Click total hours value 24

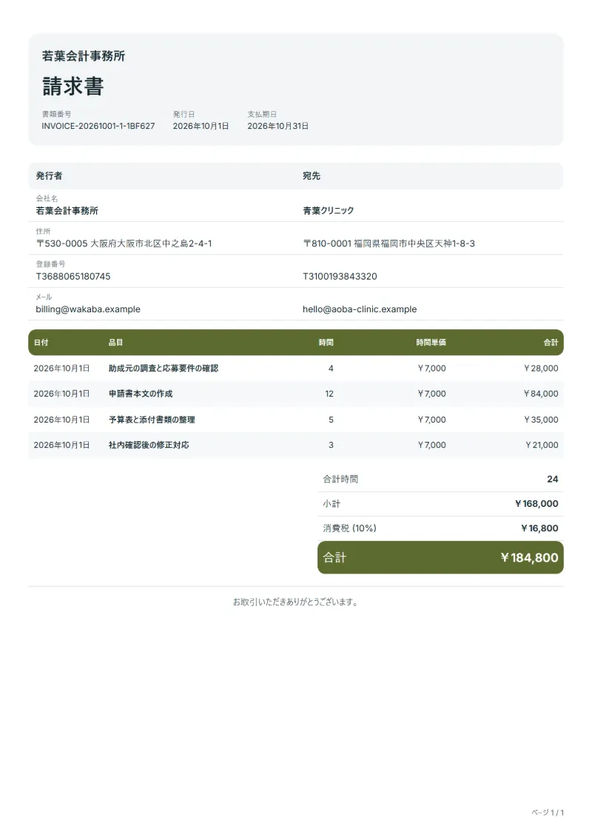(x=553, y=480)
